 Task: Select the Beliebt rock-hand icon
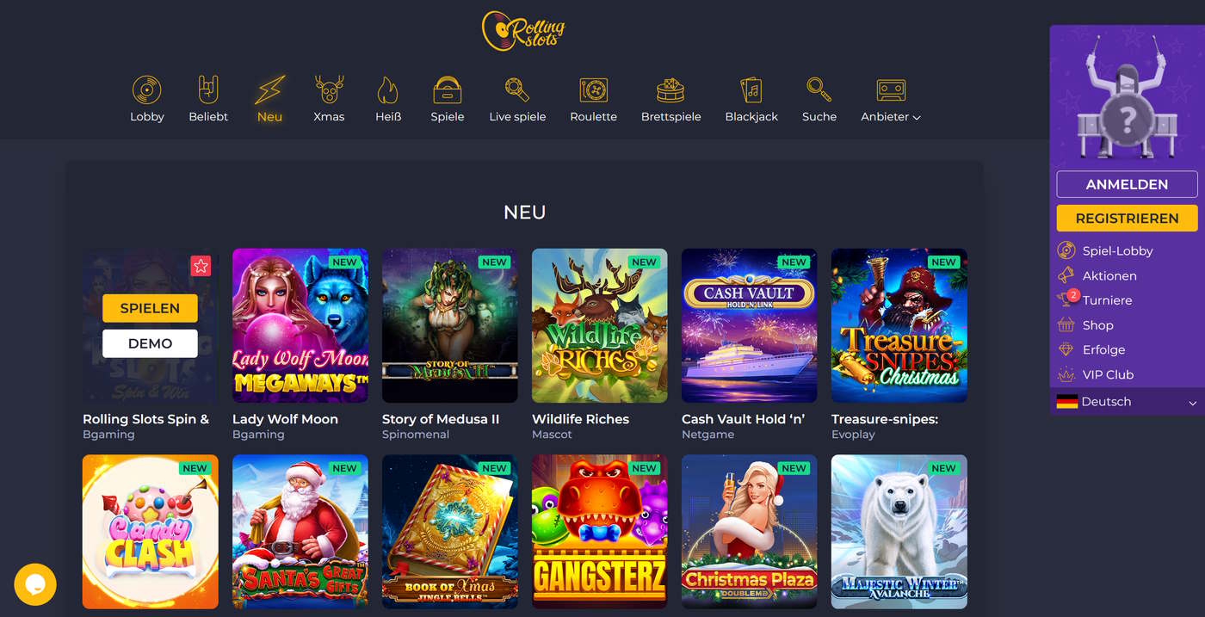(208, 90)
